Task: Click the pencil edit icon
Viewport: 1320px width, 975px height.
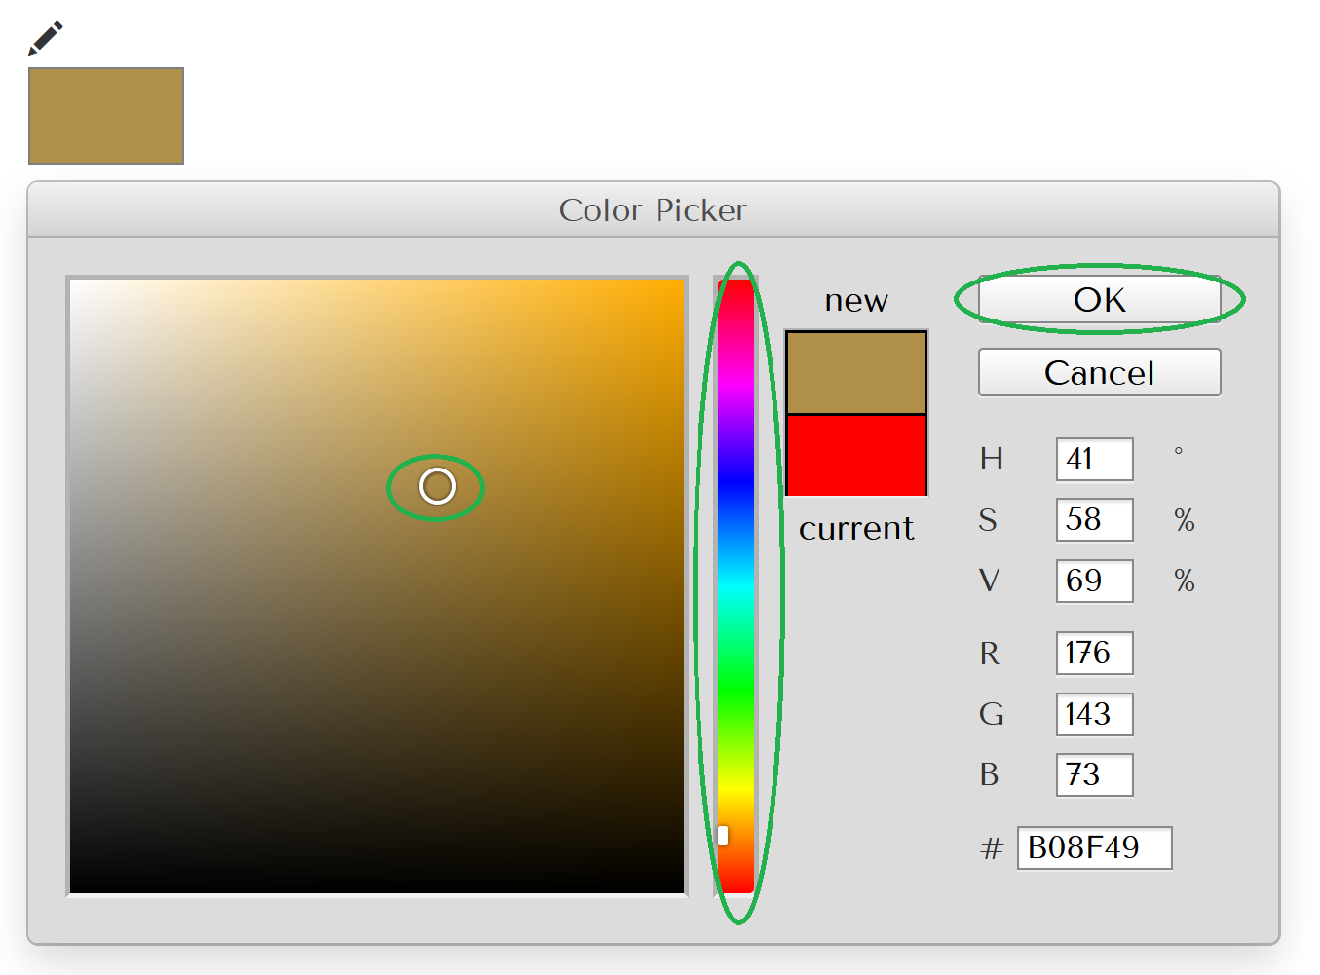Action: 45,38
